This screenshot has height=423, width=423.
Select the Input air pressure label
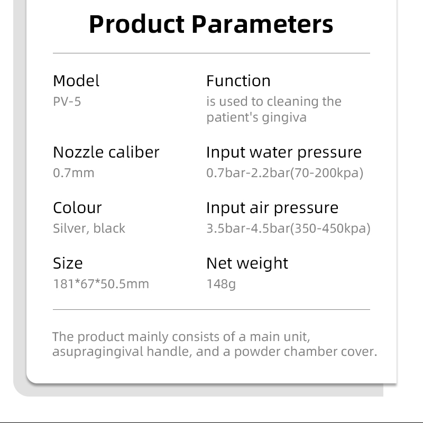(x=272, y=208)
